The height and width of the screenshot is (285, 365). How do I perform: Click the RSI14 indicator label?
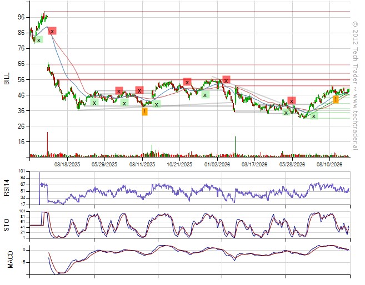coord(7,188)
